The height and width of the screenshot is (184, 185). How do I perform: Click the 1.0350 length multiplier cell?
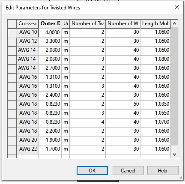coord(155,104)
